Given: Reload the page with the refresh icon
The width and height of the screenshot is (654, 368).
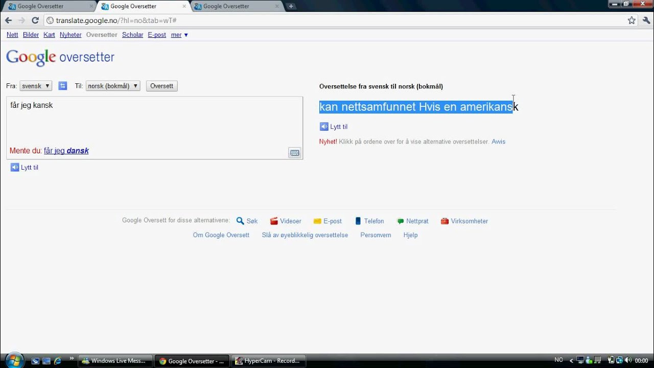Looking at the screenshot, I should click(x=35, y=20).
